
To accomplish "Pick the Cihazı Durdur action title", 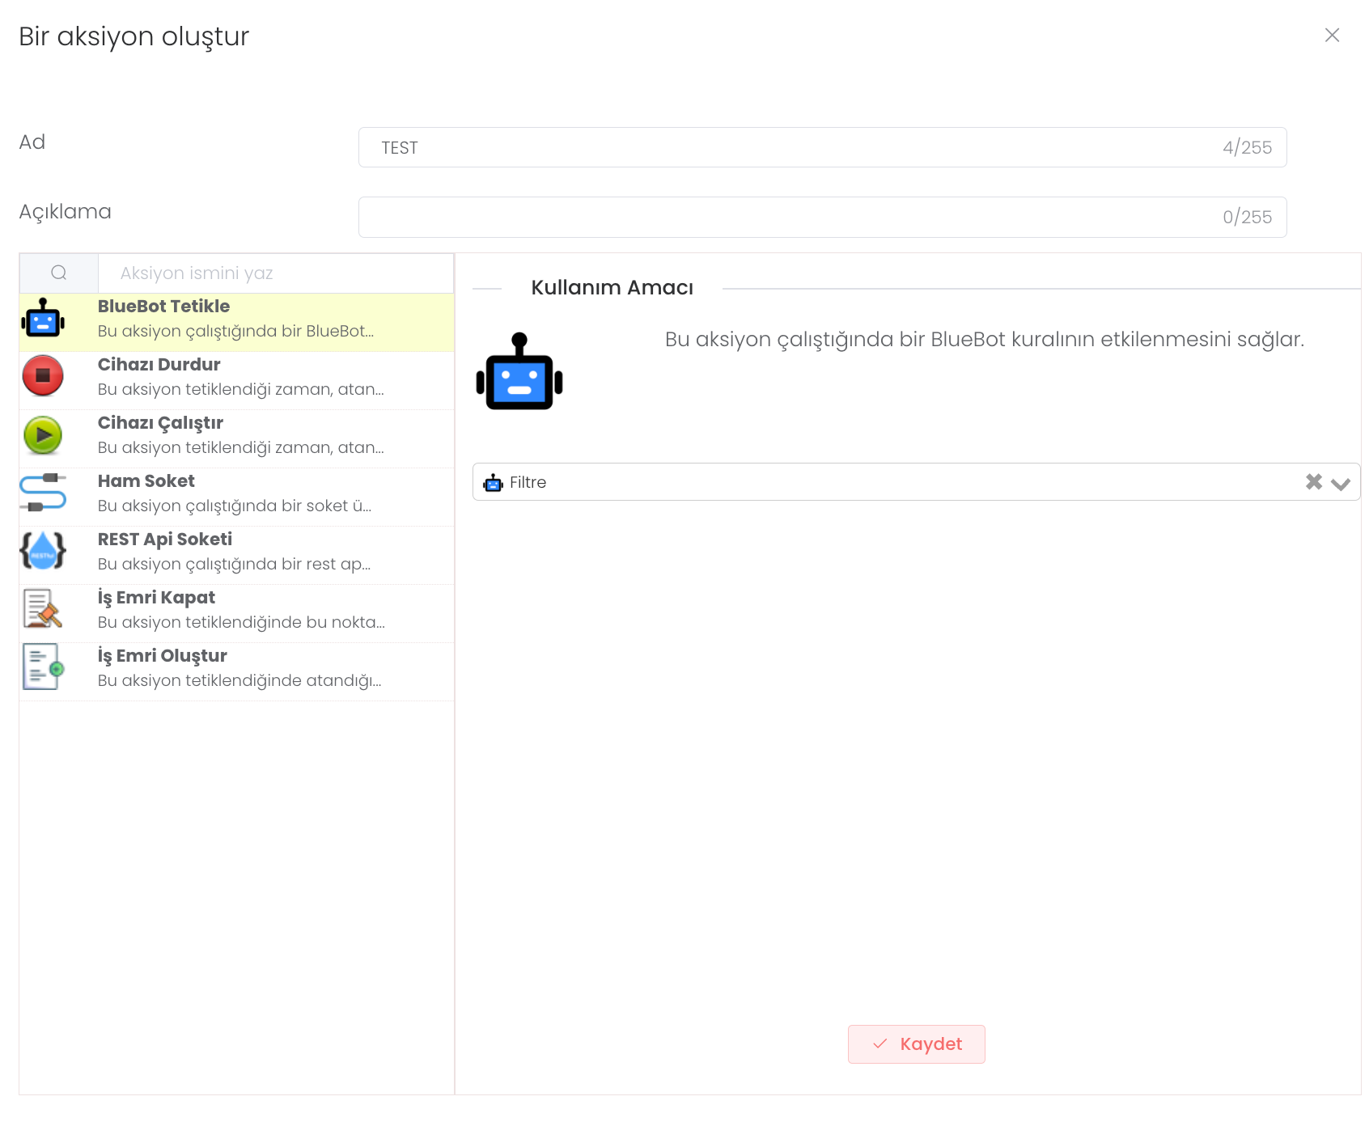I will pyautogui.click(x=159, y=365).
